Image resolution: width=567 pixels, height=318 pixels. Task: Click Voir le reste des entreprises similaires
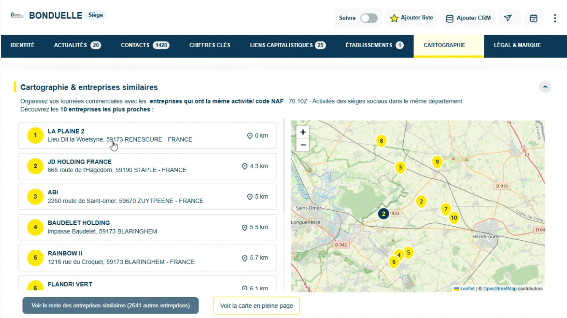[x=111, y=306]
